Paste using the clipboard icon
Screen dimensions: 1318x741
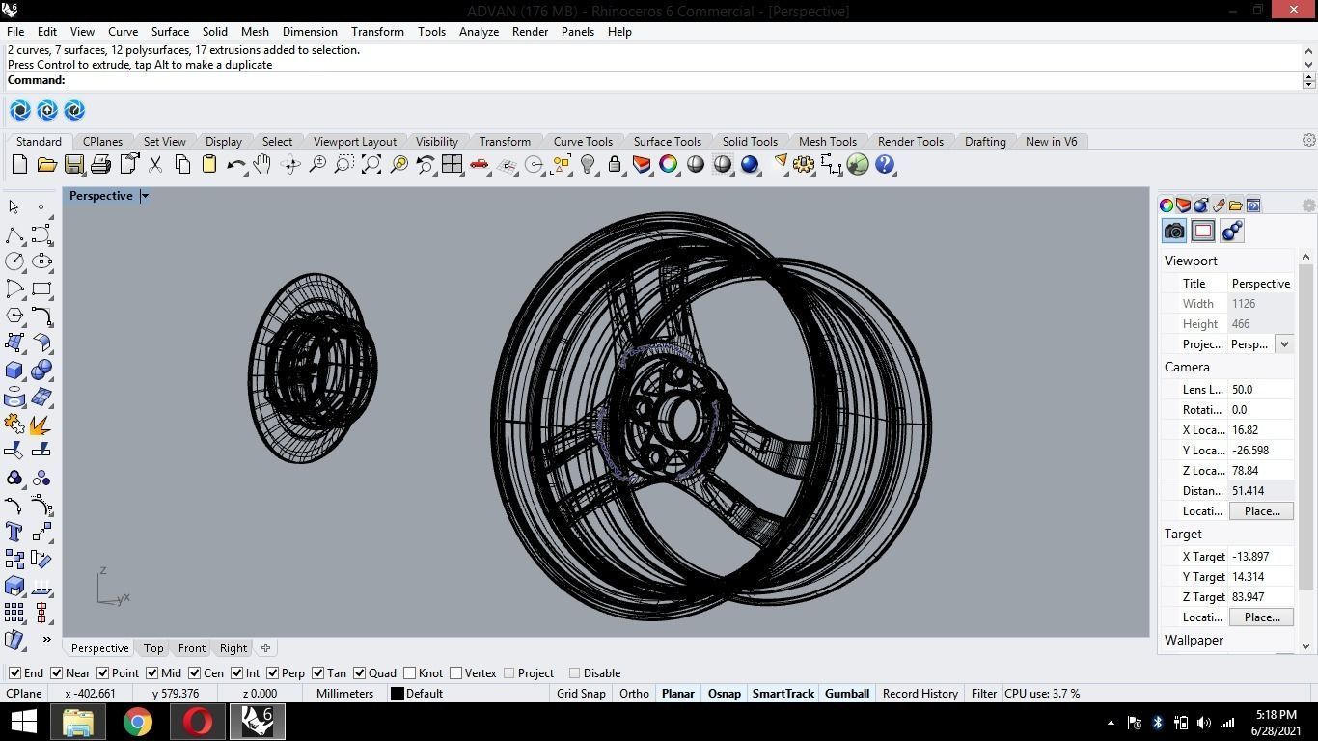[208, 165]
